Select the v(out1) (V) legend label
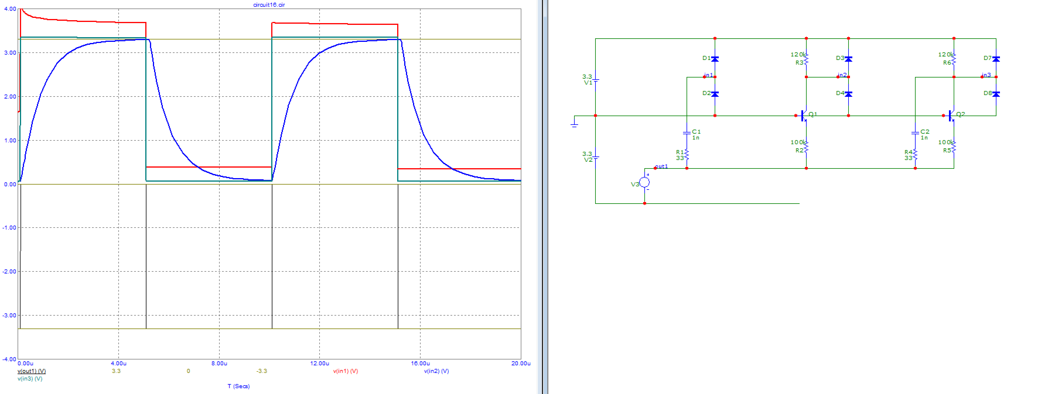Viewport: 1043px width, 394px height. tap(32, 371)
